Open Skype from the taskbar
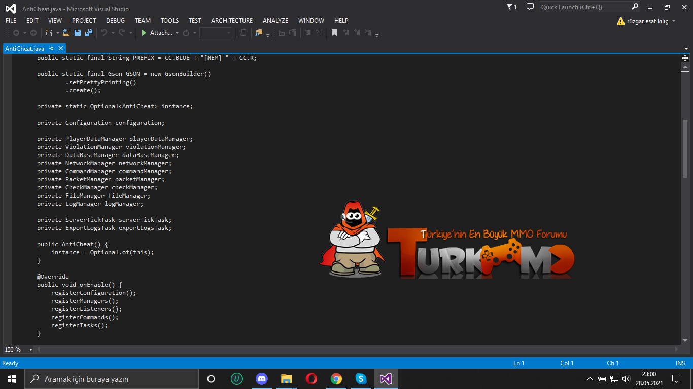 click(361, 379)
